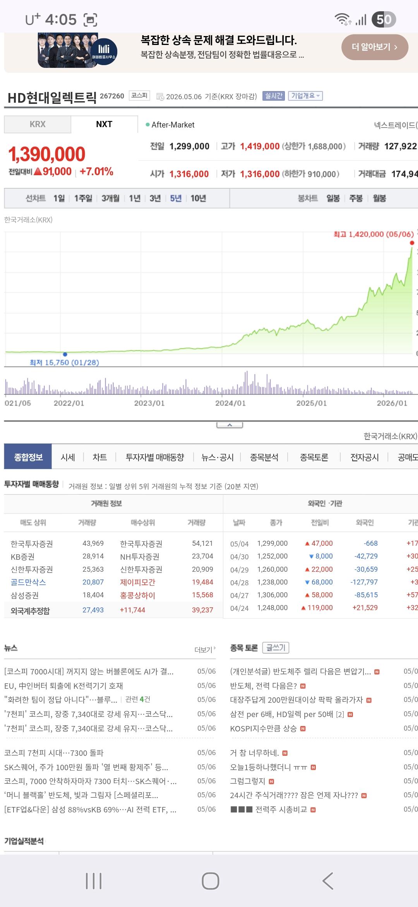Select the 3개월 chart period

pos(110,198)
